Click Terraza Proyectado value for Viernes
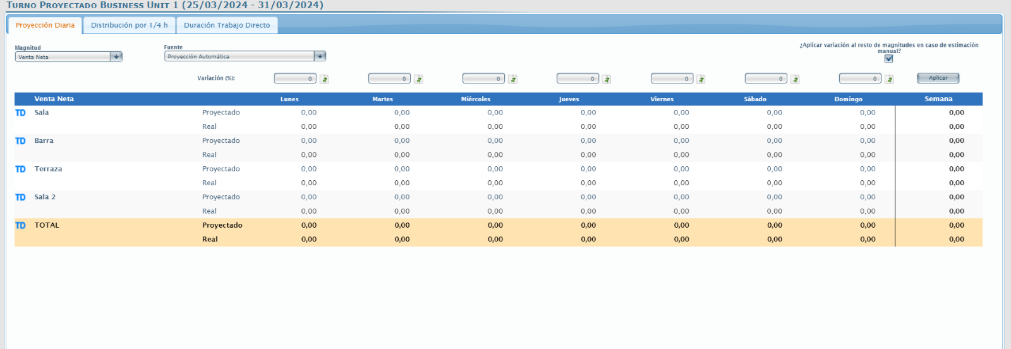The height and width of the screenshot is (349, 1011). [681, 169]
